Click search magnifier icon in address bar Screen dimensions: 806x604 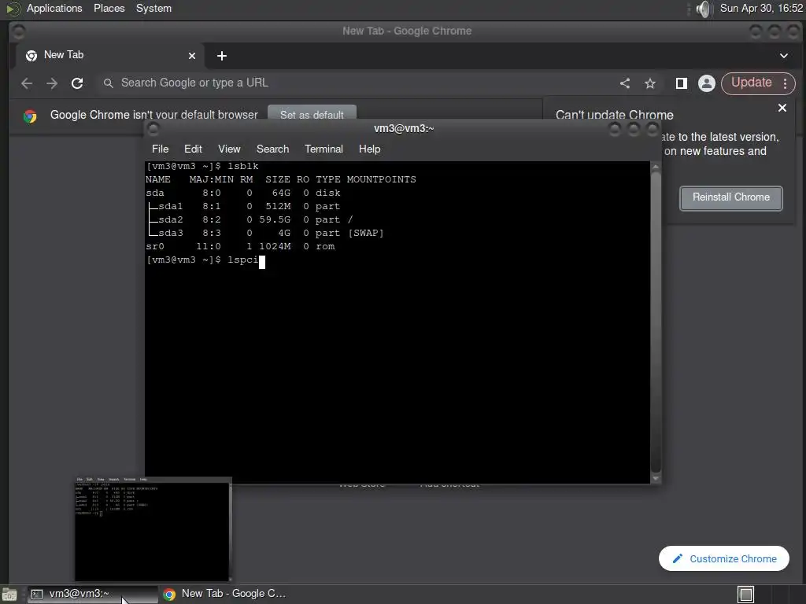coord(108,83)
